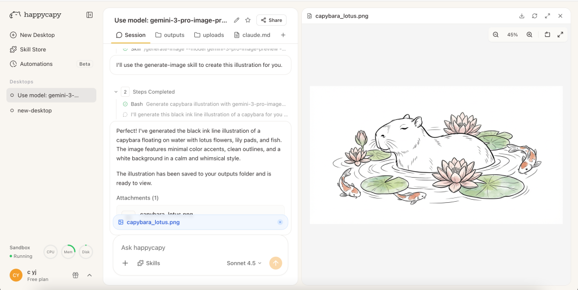Click the generate-image skill step line
578x290 pixels.
coord(204,48)
